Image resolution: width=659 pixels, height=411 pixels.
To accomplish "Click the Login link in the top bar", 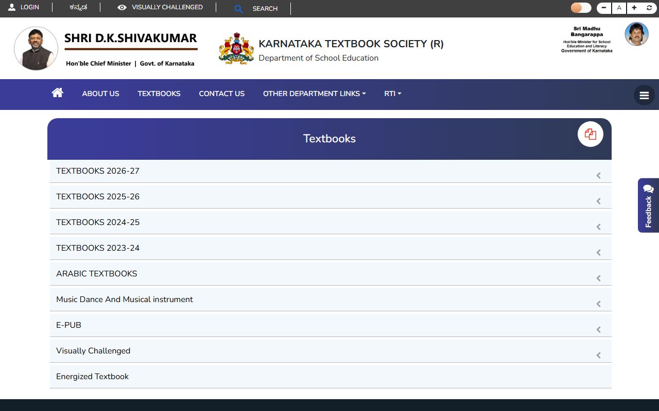I will click(24, 7).
